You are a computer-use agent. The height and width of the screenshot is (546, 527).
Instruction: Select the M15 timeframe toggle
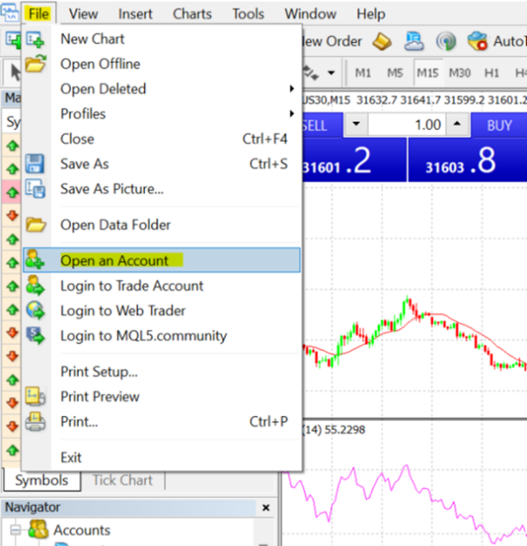(x=428, y=73)
